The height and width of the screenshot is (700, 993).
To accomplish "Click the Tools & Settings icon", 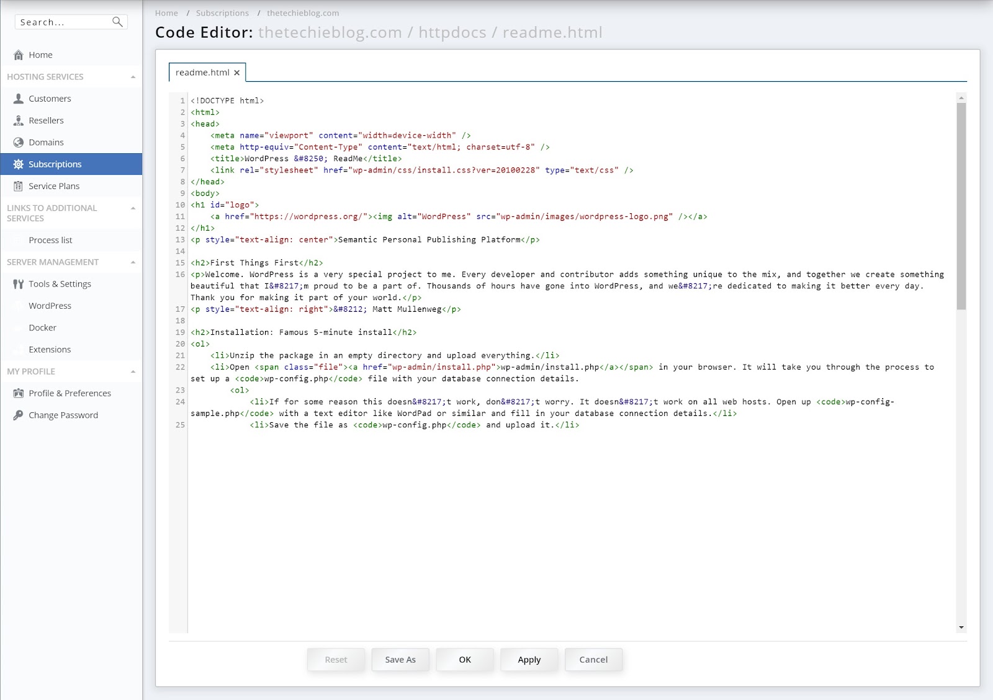I will pyautogui.click(x=19, y=284).
